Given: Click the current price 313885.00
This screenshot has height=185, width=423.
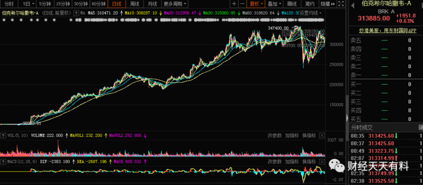Looking at the screenshot, I should click(x=374, y=18).
